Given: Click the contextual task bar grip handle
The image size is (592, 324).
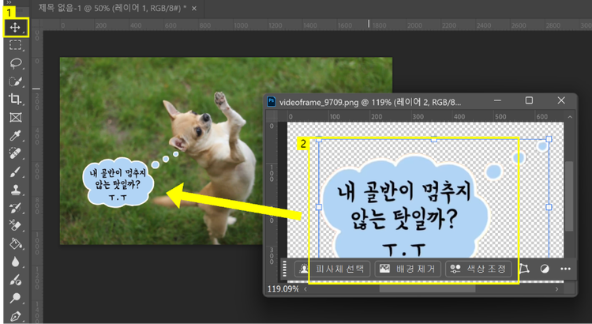Looking at the screenshot, I should 284,269.
